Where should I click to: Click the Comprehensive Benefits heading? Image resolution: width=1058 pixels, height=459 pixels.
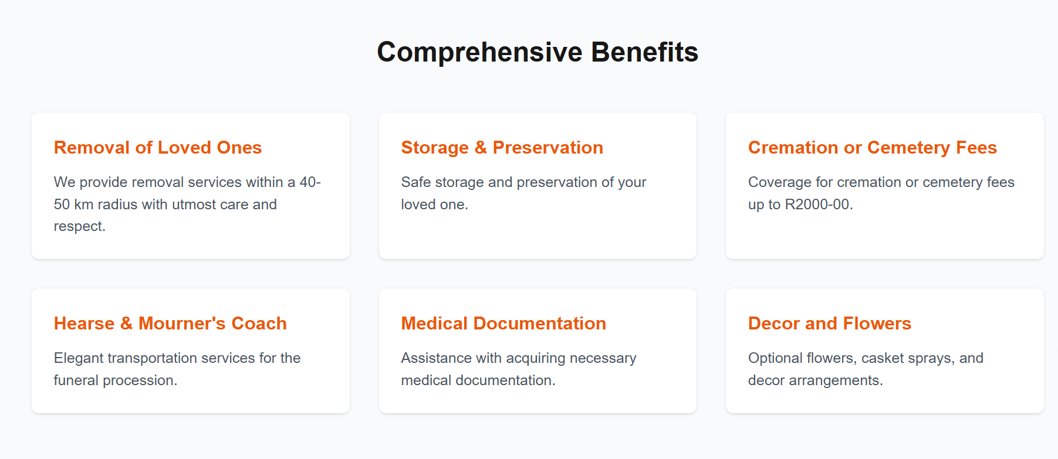538,52
